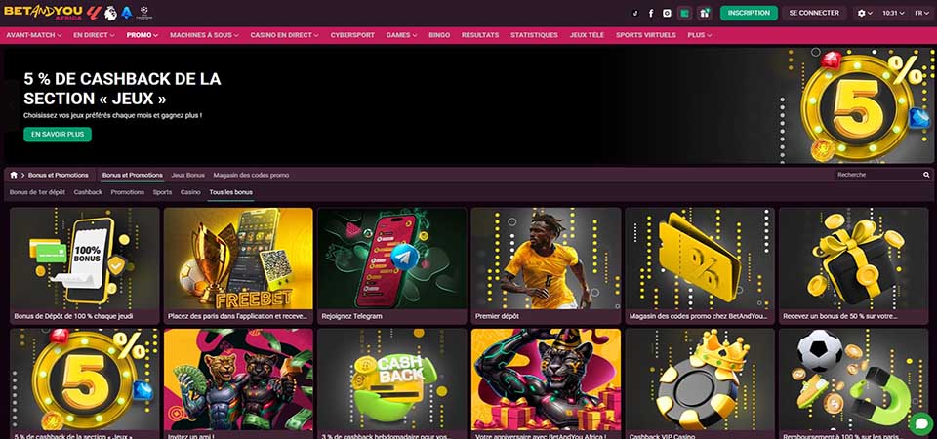The width and height of the screenshot is (937, 439).
Task: Open Remboursement à 100 % card
Action: coord(853,383)
